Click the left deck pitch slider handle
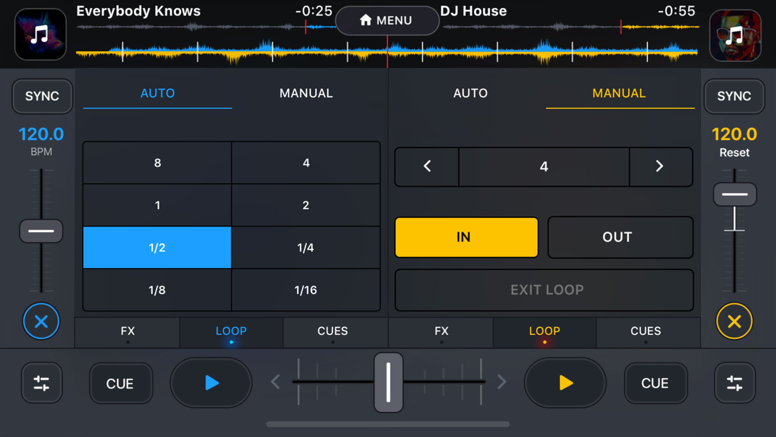This screenshot has width=776, height=437. click(x=41, y=231)
